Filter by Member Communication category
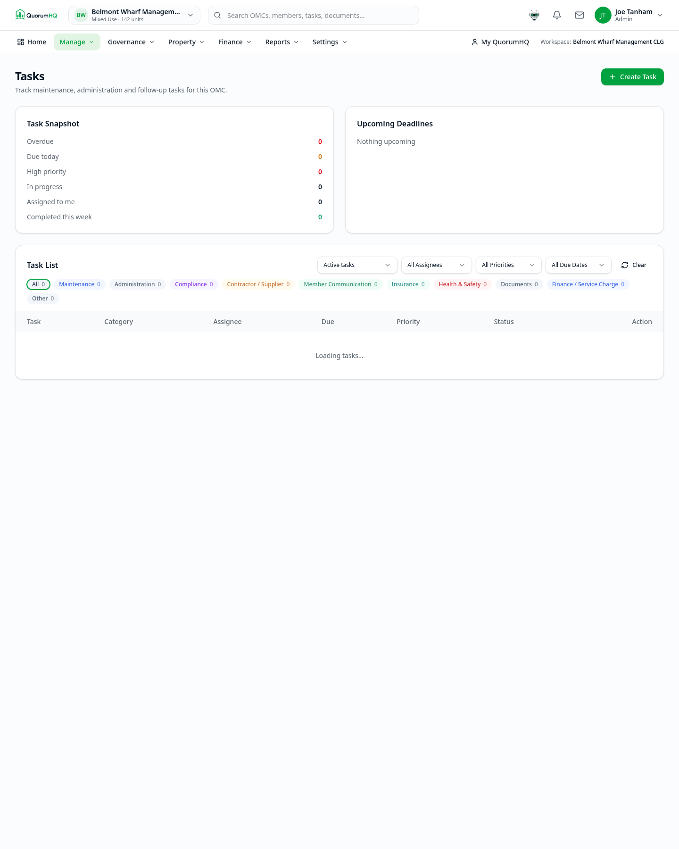The height and width of the screenshot is (849, 679). click(340, 284)
